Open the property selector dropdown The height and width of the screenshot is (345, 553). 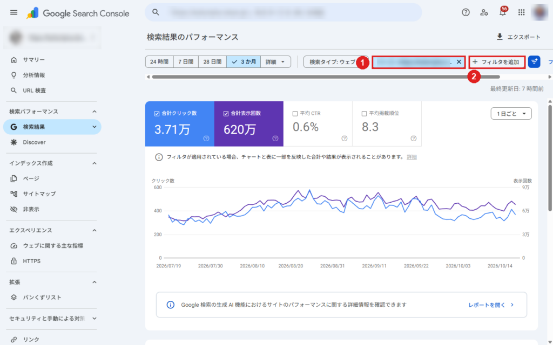click(x=52, y=37)
